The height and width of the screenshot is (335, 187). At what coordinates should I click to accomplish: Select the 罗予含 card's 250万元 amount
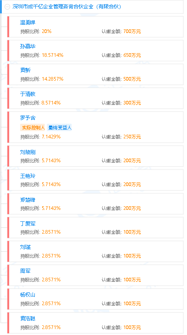point(132,137)
